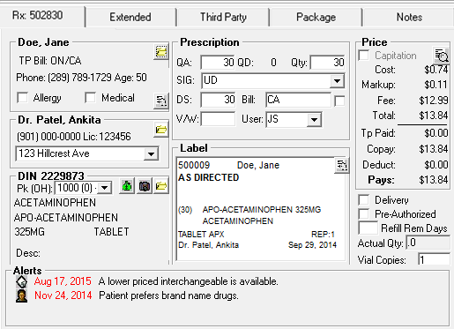
Task: Tick the checkbox next to Bill field
Action: pyautogui.click(x=339, y=101)
